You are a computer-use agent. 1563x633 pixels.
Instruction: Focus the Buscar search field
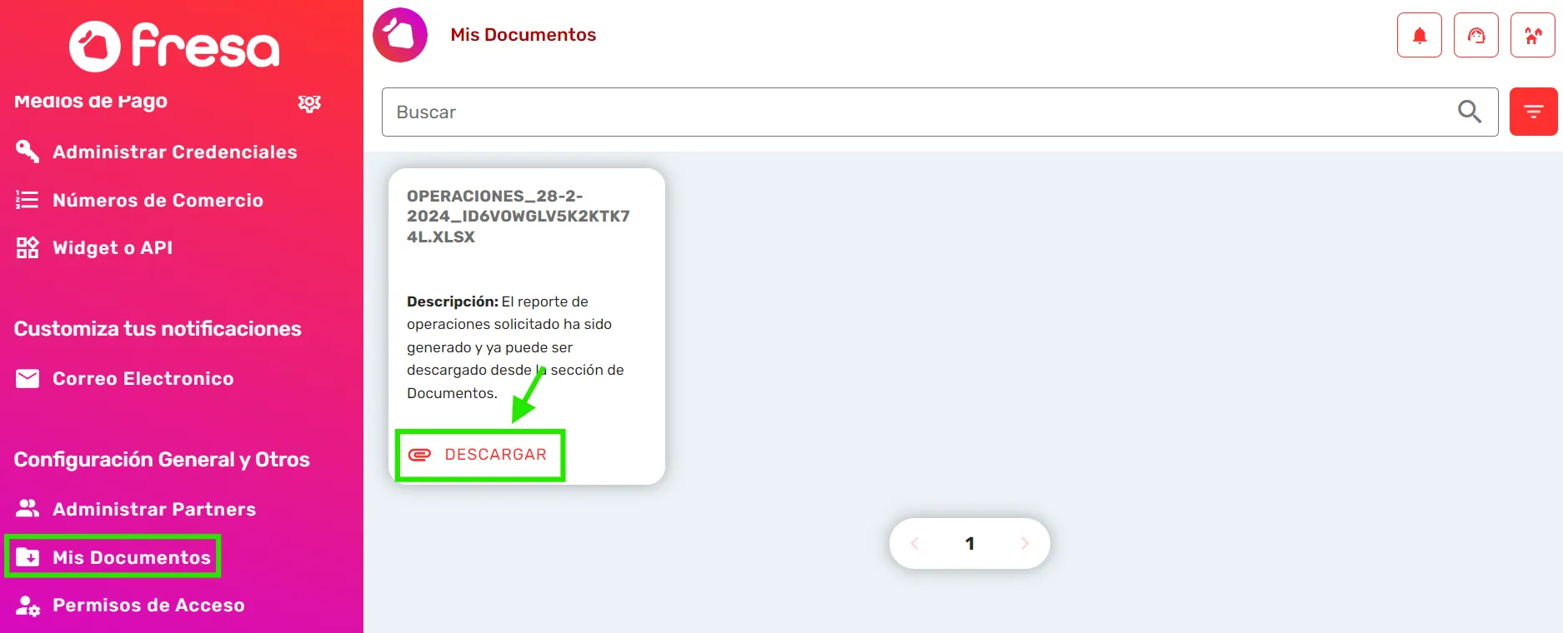click(x=939, y=112)
